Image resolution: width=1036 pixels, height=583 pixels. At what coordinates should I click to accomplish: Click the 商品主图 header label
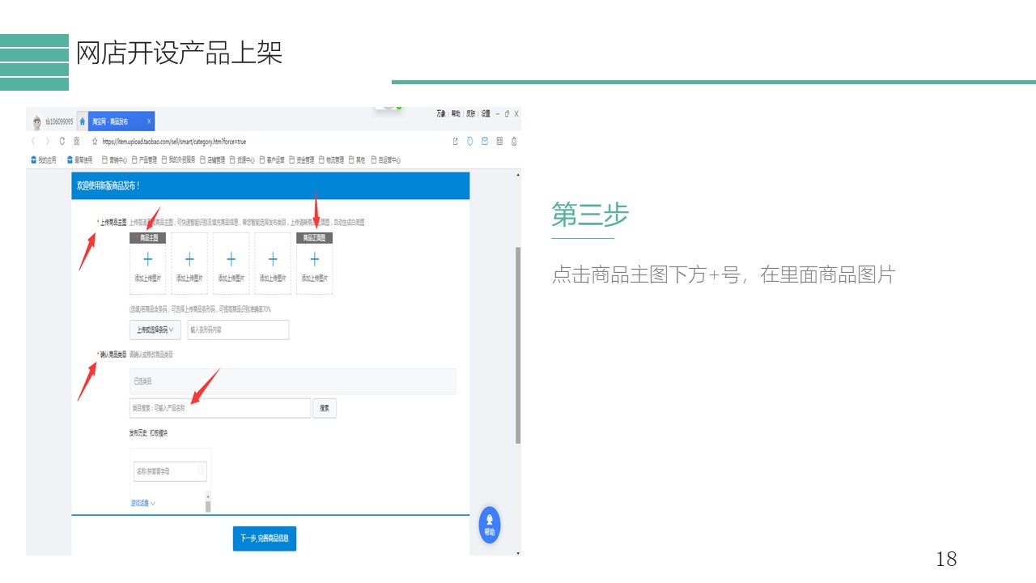(148, 238)
